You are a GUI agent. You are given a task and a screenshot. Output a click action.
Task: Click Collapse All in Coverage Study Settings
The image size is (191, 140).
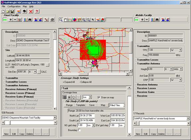(x=86, y=82)
